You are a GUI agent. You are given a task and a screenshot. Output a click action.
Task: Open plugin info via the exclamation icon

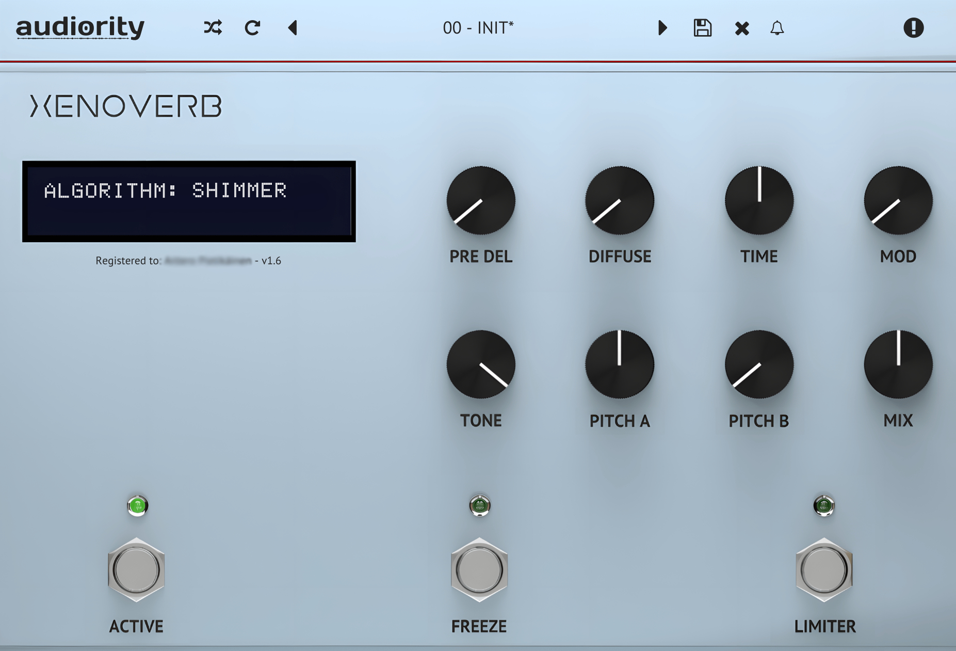pyautogui.click(x=913, y=27)
